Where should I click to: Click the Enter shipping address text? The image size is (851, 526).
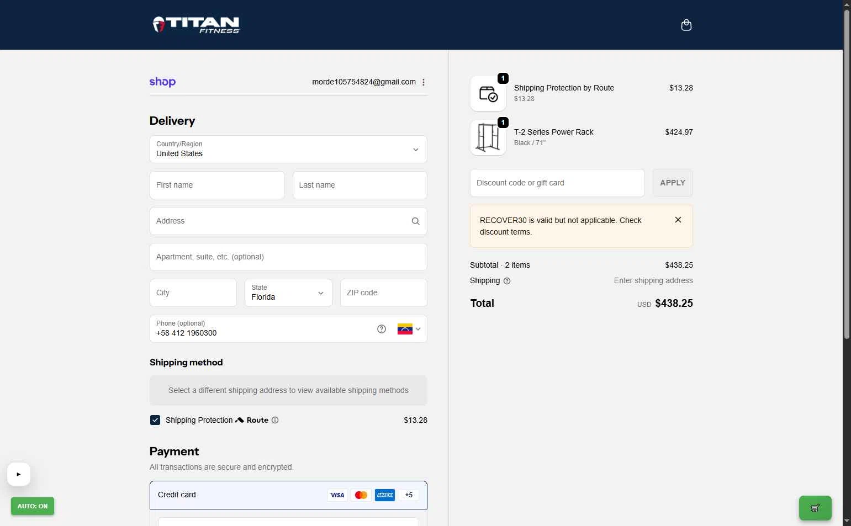pos(653,281)
